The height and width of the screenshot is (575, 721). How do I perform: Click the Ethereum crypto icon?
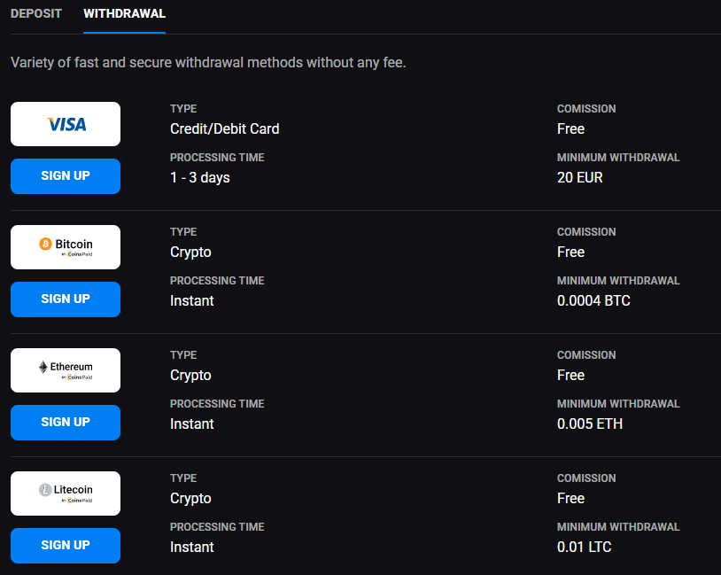[65, 369]
